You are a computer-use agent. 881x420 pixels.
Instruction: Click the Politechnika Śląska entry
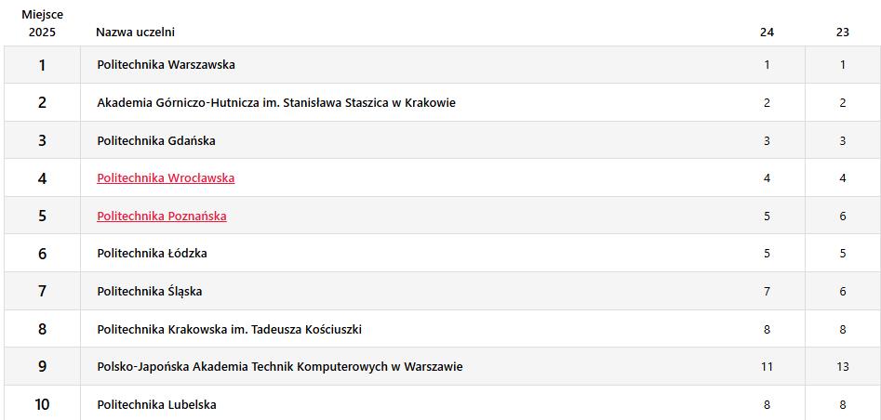tap(150, 292)
